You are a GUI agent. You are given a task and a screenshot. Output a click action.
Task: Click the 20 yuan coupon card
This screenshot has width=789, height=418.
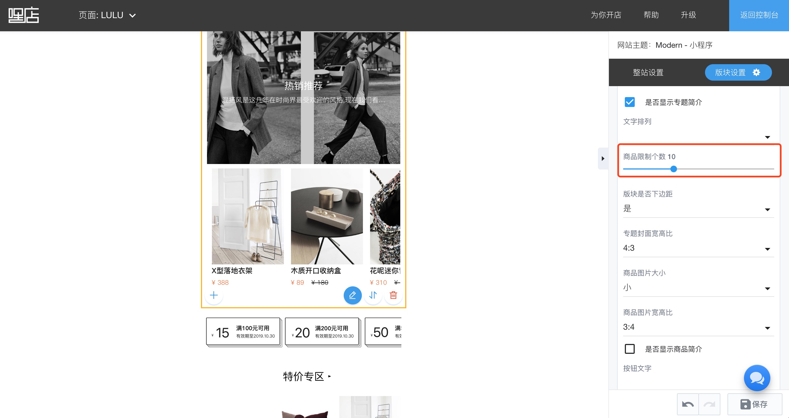click(323, 332)
